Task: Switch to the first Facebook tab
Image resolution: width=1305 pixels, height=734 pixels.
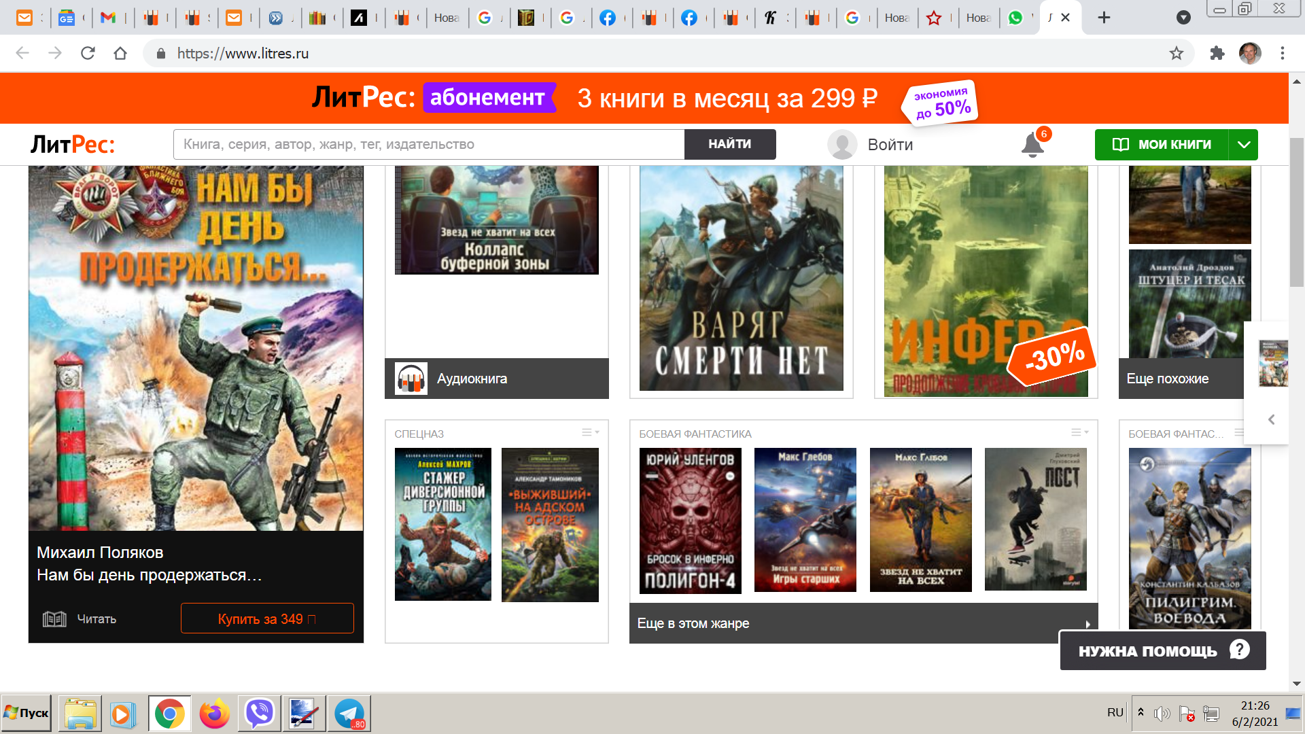Action: coord(608,18)
